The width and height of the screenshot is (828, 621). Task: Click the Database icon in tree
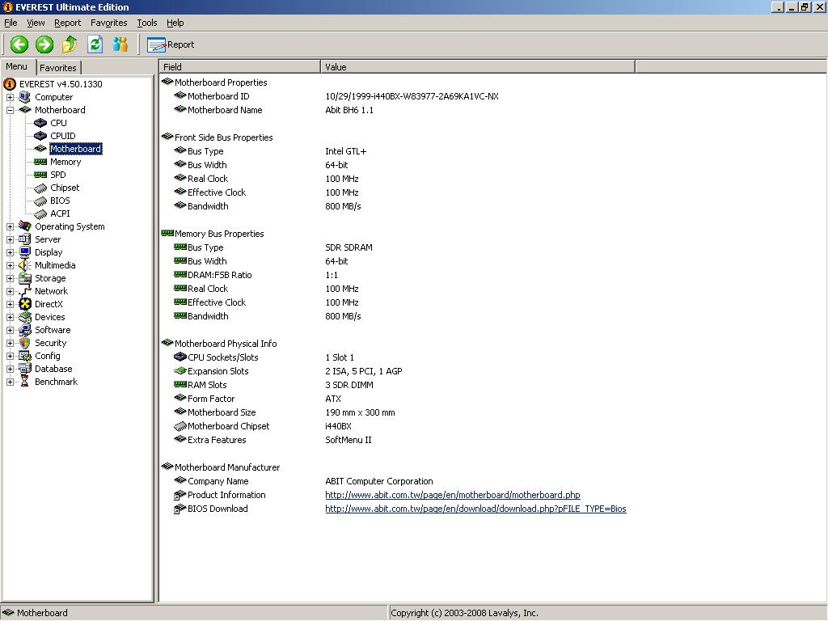(25, 369)
